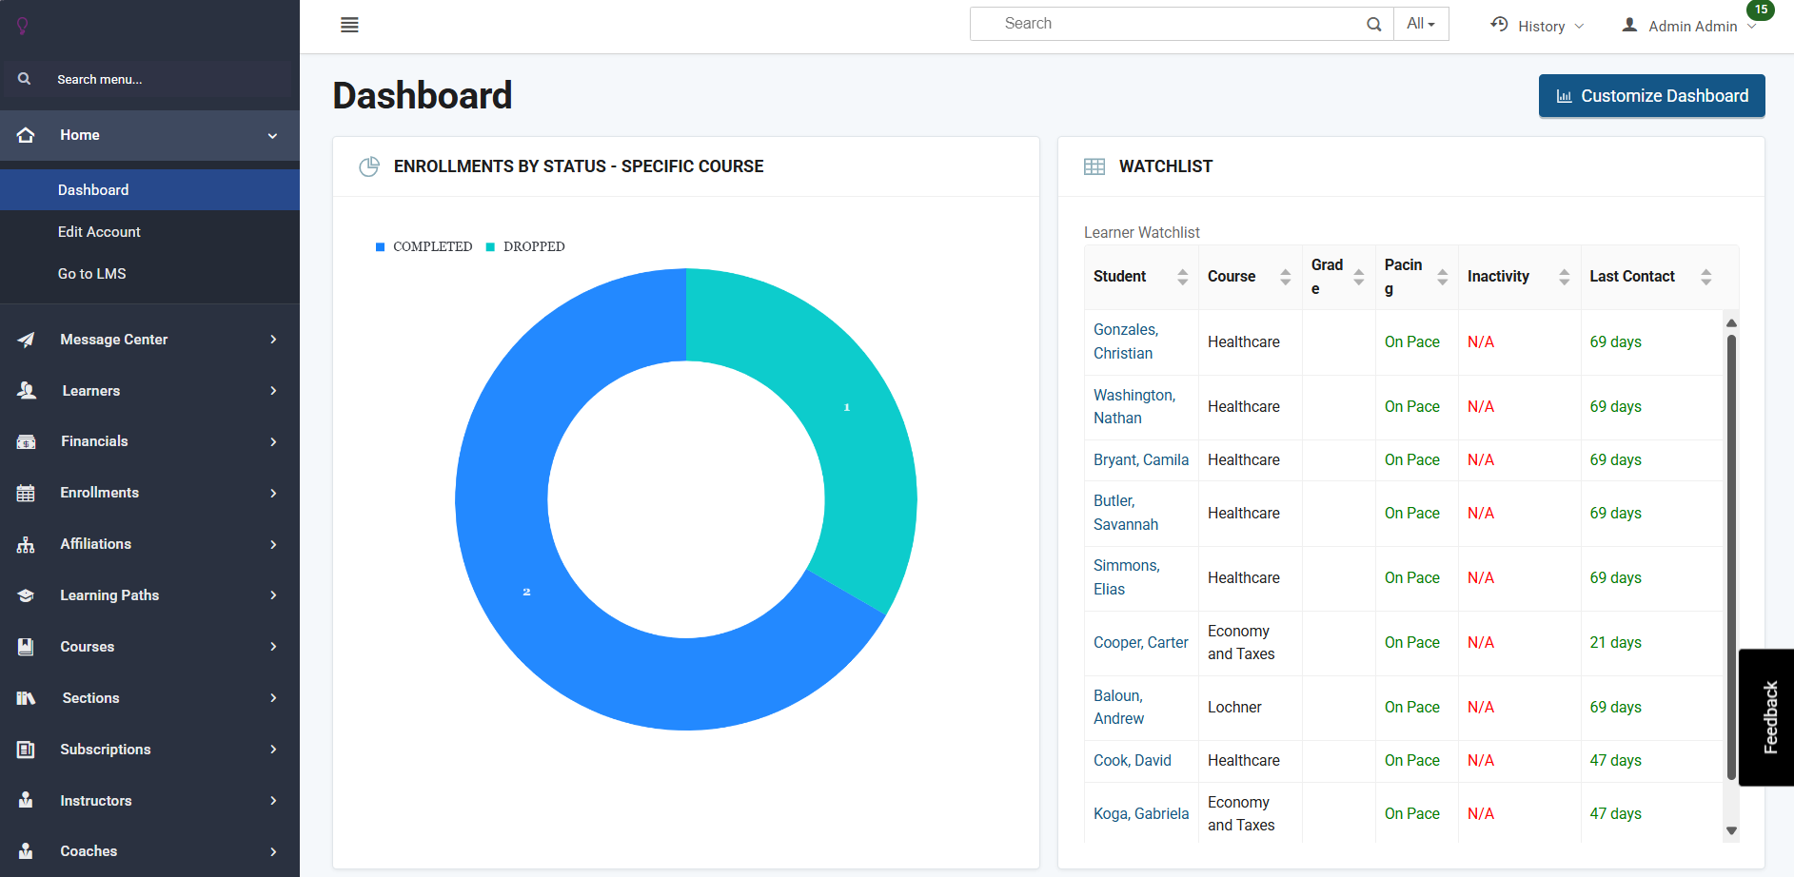Open the learner profile for Cooper, Carter
The height and width of the screenshot is (877, 1794).
pos(1140,642)
